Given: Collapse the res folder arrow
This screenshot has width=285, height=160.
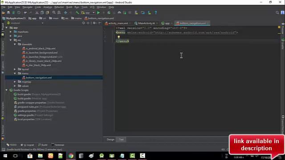Looking at the screenshot, I should click(11, 40).
